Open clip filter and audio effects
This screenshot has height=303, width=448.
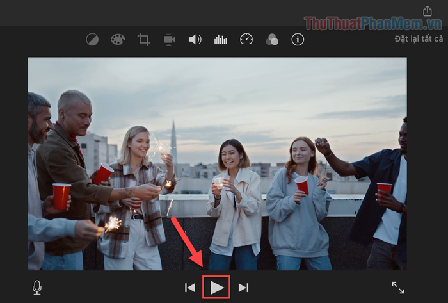(x=272, y=40)
